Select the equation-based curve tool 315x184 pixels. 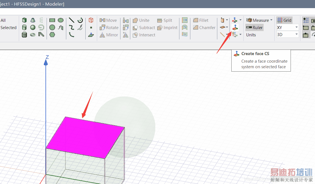(x=80, y=27)
